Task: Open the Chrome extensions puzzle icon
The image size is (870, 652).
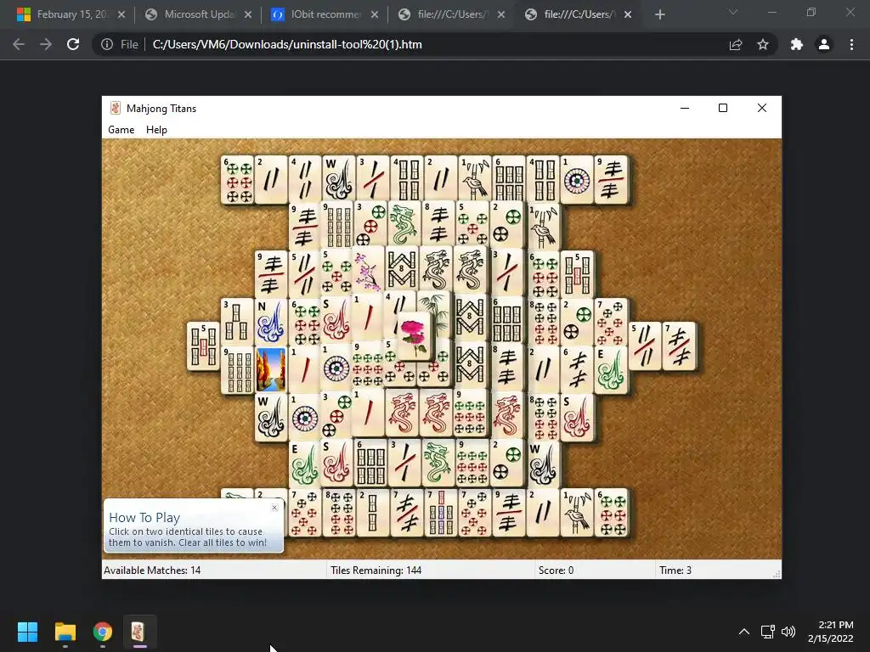Action: (797, 44)
